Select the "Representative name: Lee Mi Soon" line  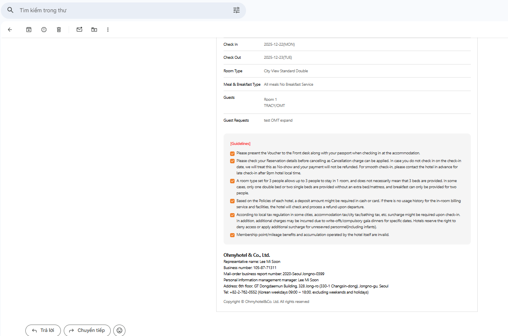[252, 262]
